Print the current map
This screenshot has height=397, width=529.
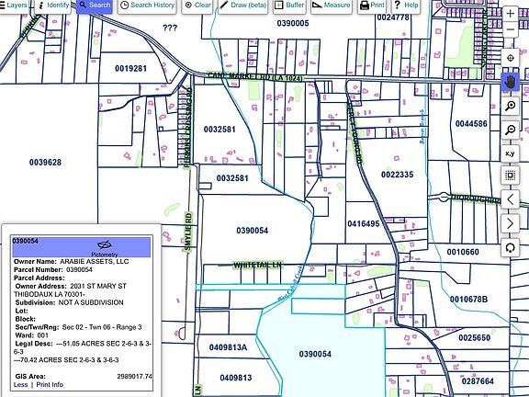[372, 6]
